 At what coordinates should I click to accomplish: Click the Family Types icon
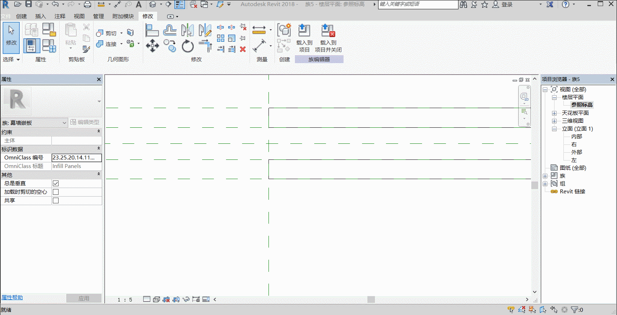[49, 46]
